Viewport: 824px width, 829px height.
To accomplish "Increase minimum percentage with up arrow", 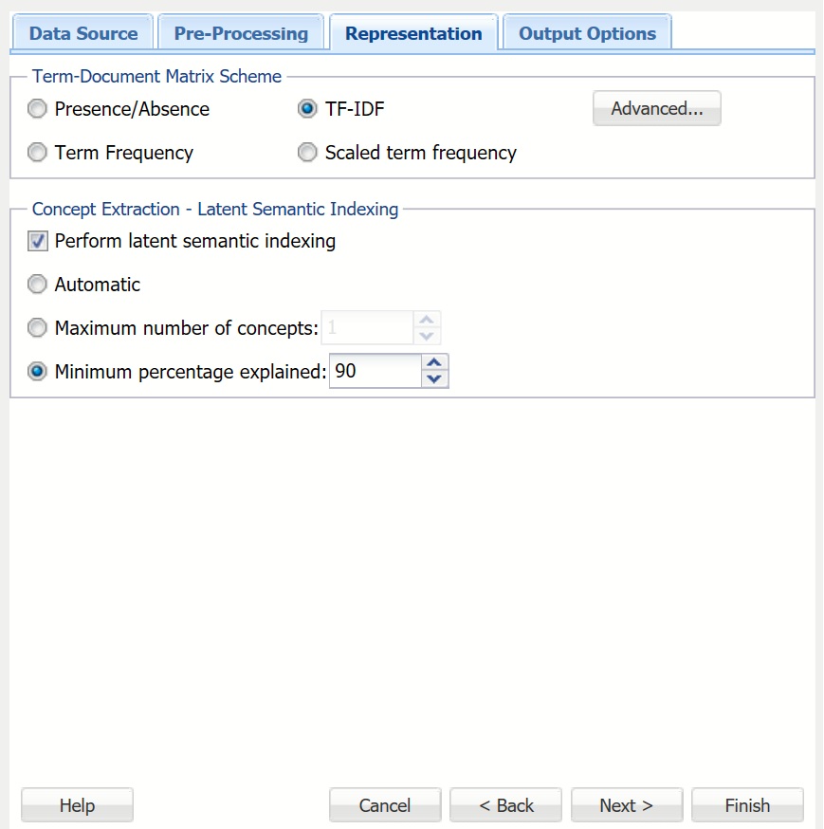I will pyautogui.click(x=434, y=363).
